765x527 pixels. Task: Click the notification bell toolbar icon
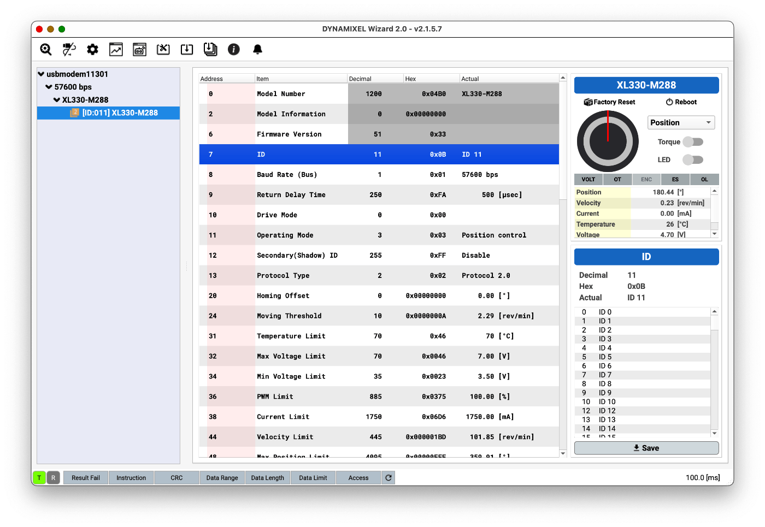257,50
